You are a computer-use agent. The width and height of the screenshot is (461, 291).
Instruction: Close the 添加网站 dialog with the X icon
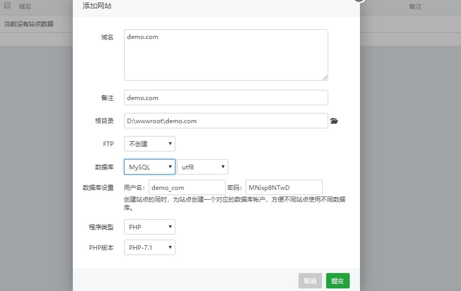[359, 0]
